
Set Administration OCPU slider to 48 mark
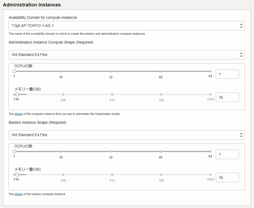(x=161, y=71)
